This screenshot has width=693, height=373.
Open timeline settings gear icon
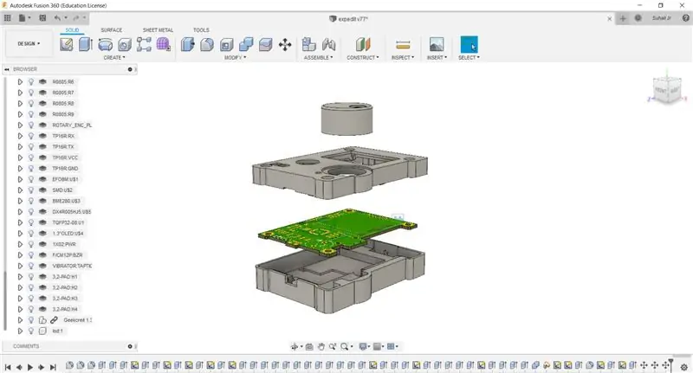point(684,366)
